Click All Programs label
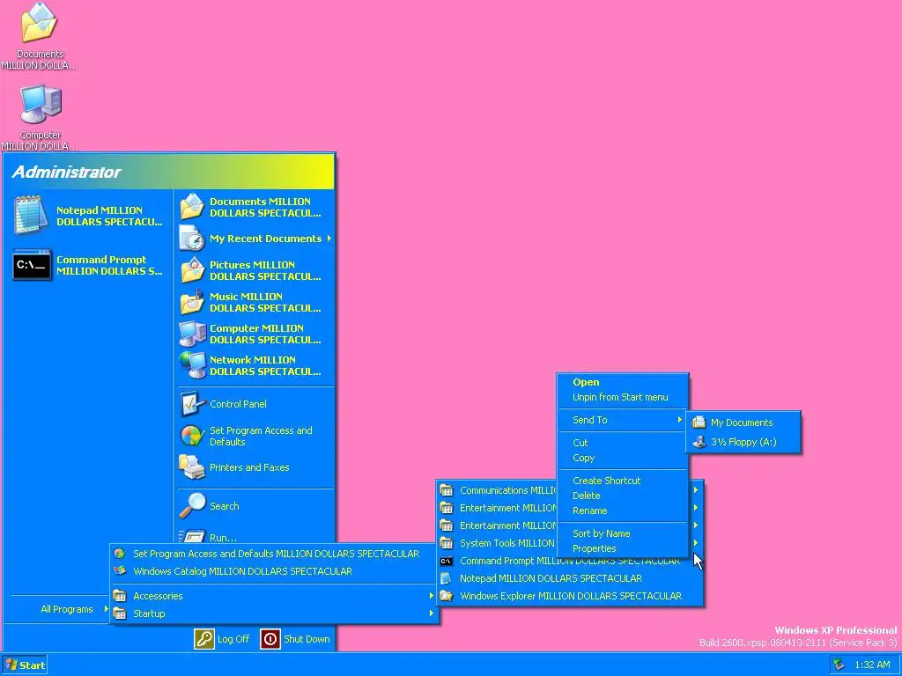This screenshot has height=676, width=902. pyautogui.click(x=67, y=609)
